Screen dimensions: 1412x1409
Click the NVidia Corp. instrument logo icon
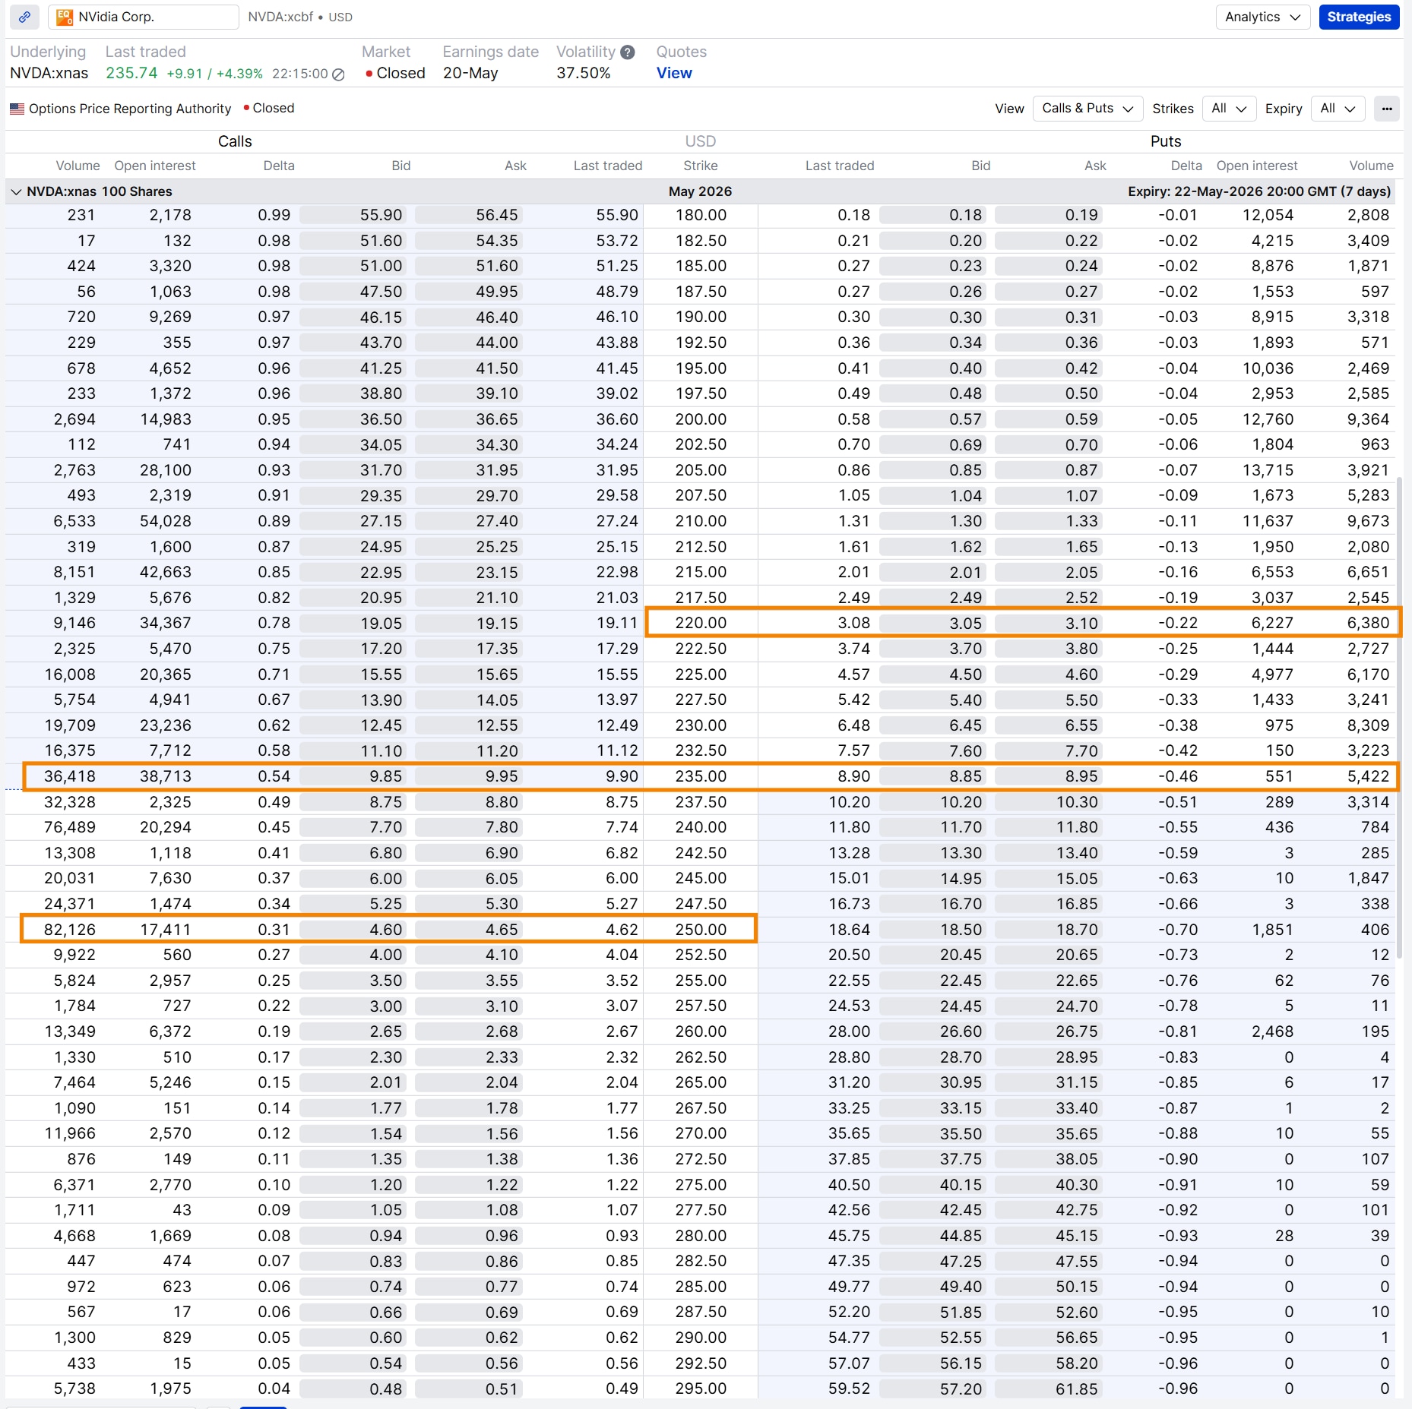pyautogui.click(x=65, y=17)
